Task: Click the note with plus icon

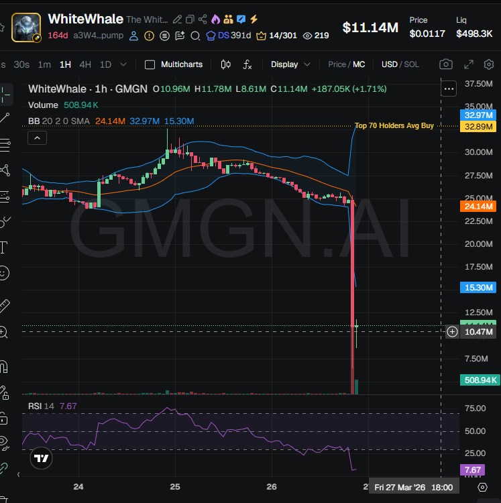Action: pyautogui.click(x=180, y=36)
